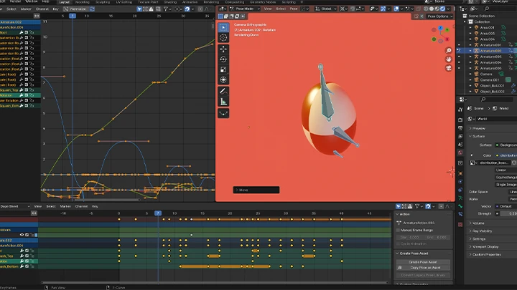Open the Global orientation dropdown

(x=325, y=9)
